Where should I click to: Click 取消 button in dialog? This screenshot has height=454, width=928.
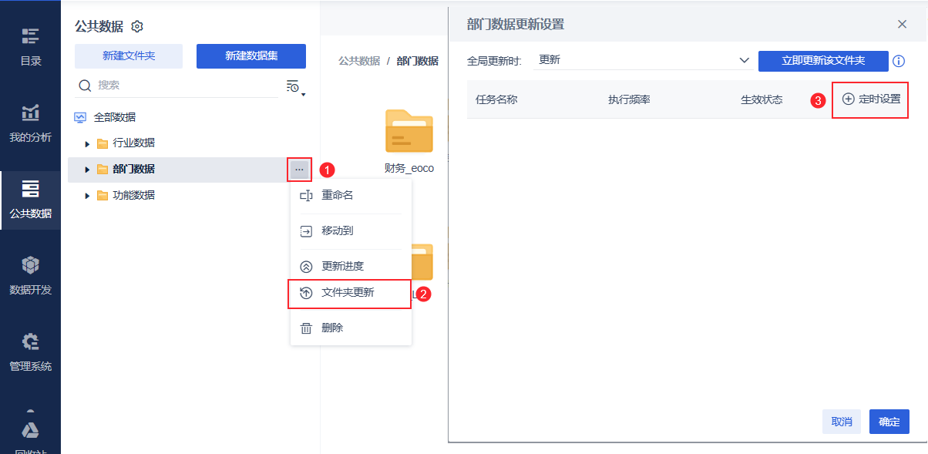[x=842, y=422]
